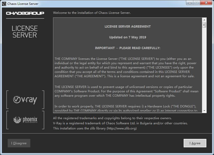This screenshot has width=214, height=155.
Task: Click the disabled maximize window button
Action: 197,3
